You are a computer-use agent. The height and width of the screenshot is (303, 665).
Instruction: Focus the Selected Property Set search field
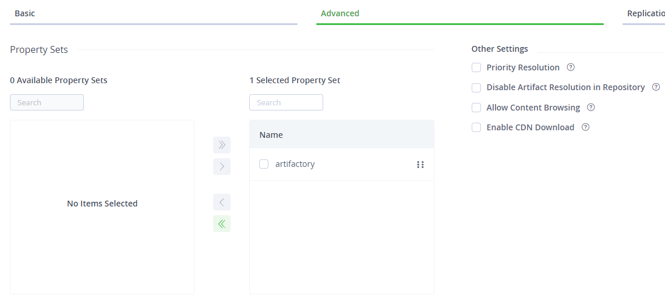click(x=286, y=102)
